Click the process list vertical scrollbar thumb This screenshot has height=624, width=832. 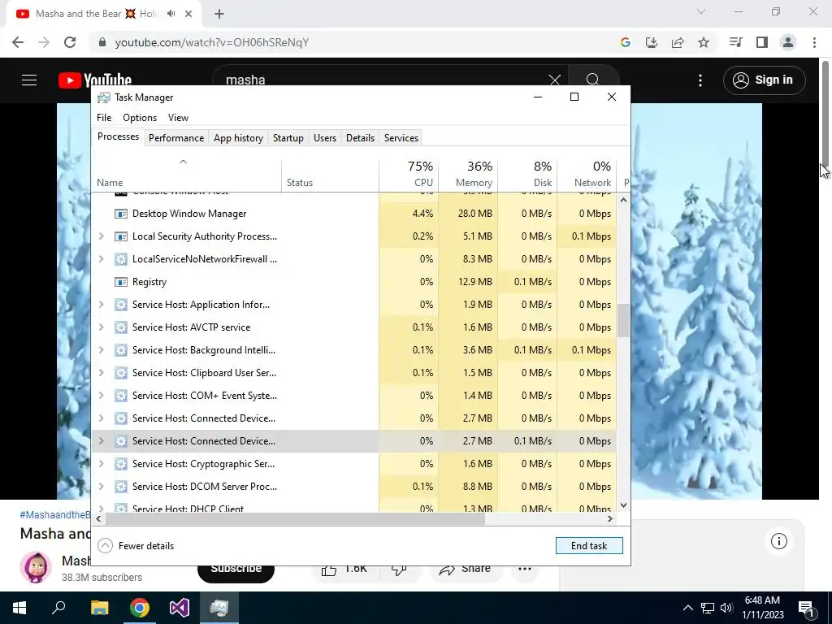point(623,320)
